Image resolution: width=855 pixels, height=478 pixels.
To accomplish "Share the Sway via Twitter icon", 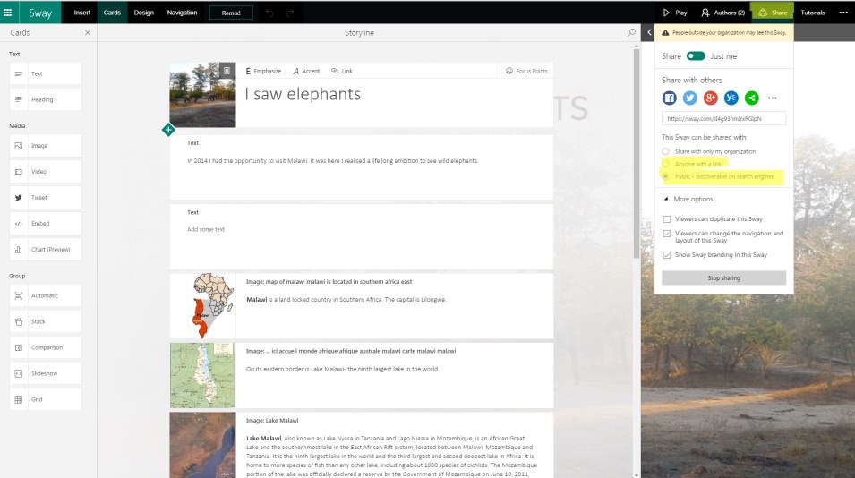I will [690, 98].
